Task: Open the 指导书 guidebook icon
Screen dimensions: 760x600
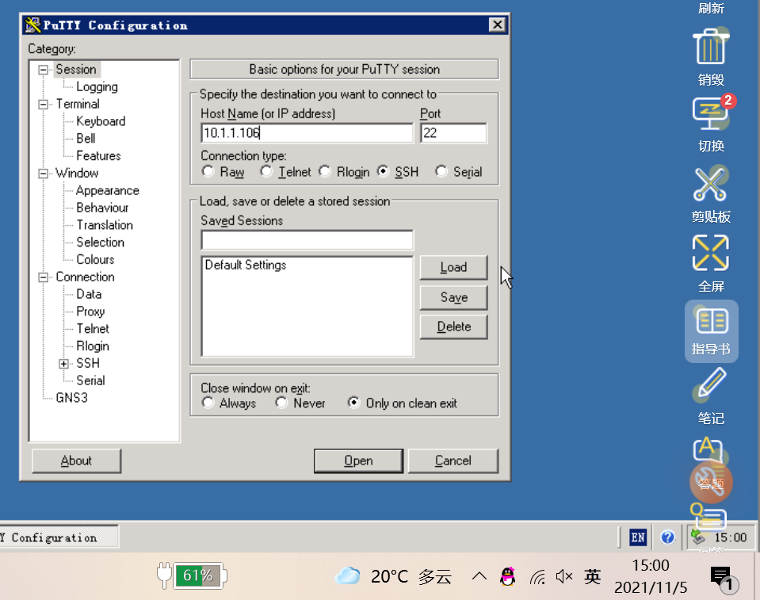Action: [712, 321]
